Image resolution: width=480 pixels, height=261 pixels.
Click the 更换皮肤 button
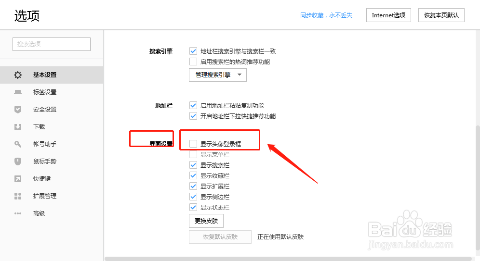pyautogui.click(x=206, y=221)
